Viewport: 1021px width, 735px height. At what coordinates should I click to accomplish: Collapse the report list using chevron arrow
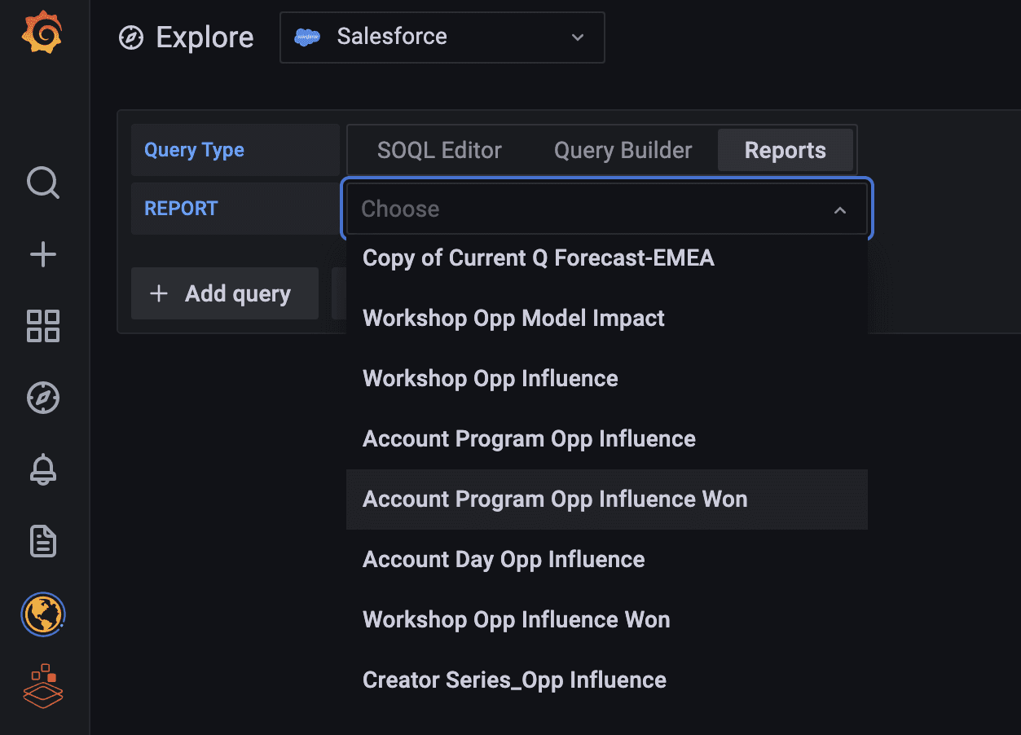point(840,210)
